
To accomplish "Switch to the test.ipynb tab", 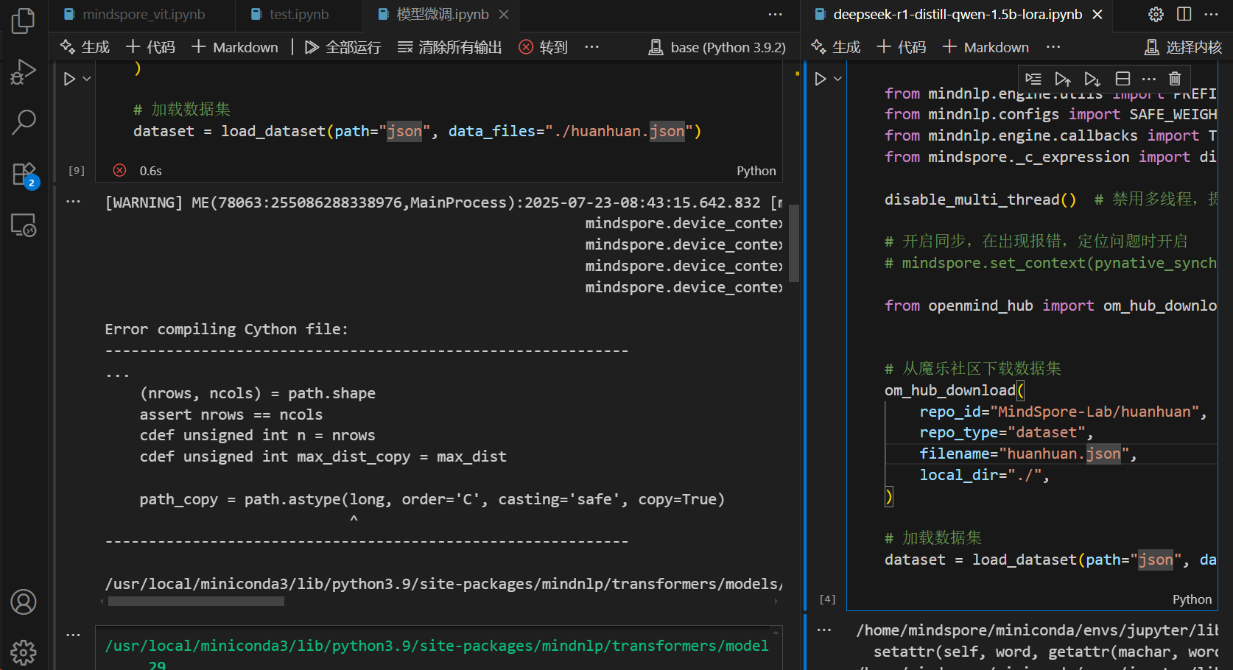I will point(298,15).
